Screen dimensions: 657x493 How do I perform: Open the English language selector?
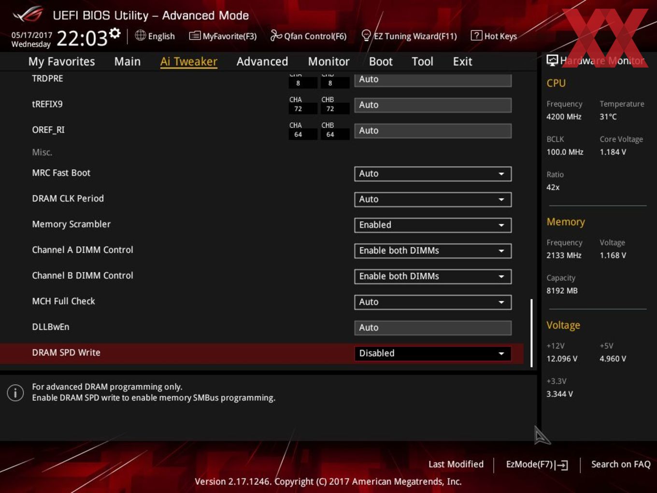click(x=161, y=36)
